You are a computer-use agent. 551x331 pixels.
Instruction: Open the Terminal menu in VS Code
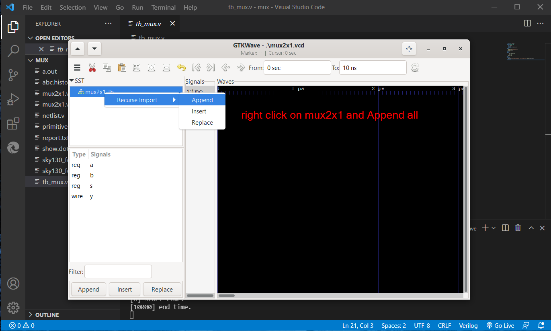(163, 7)
